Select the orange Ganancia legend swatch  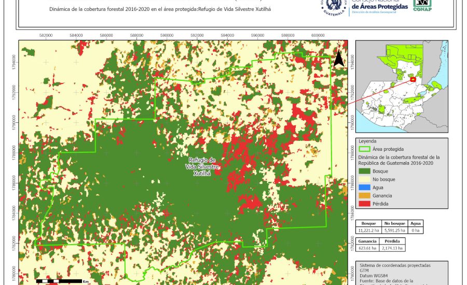tap(364, 195)
